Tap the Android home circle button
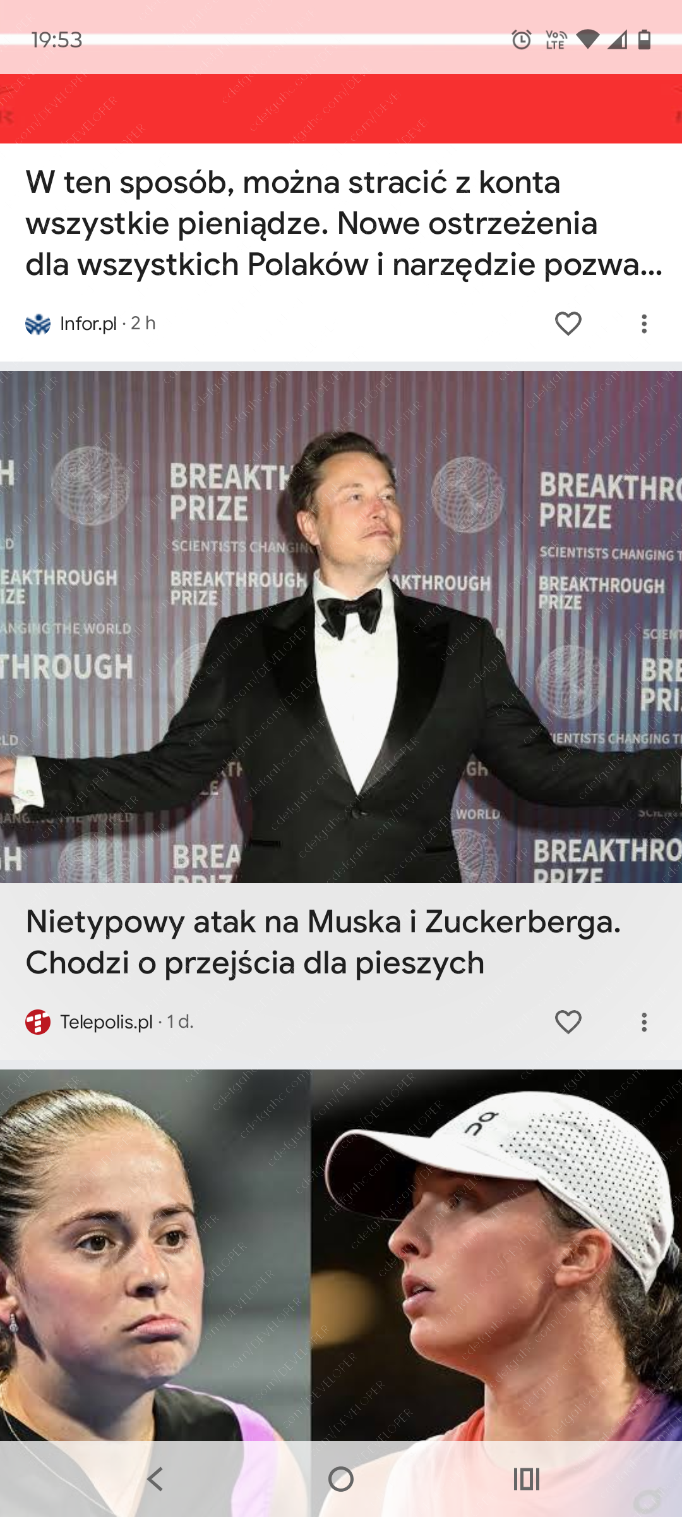The width and height of the screenshot is (682, 1517). tap(341, 1479)
